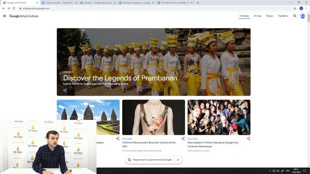Switch to the Огляд navigation tab
The width and height of the screenshot is (310, 174).
pos(257,16)
